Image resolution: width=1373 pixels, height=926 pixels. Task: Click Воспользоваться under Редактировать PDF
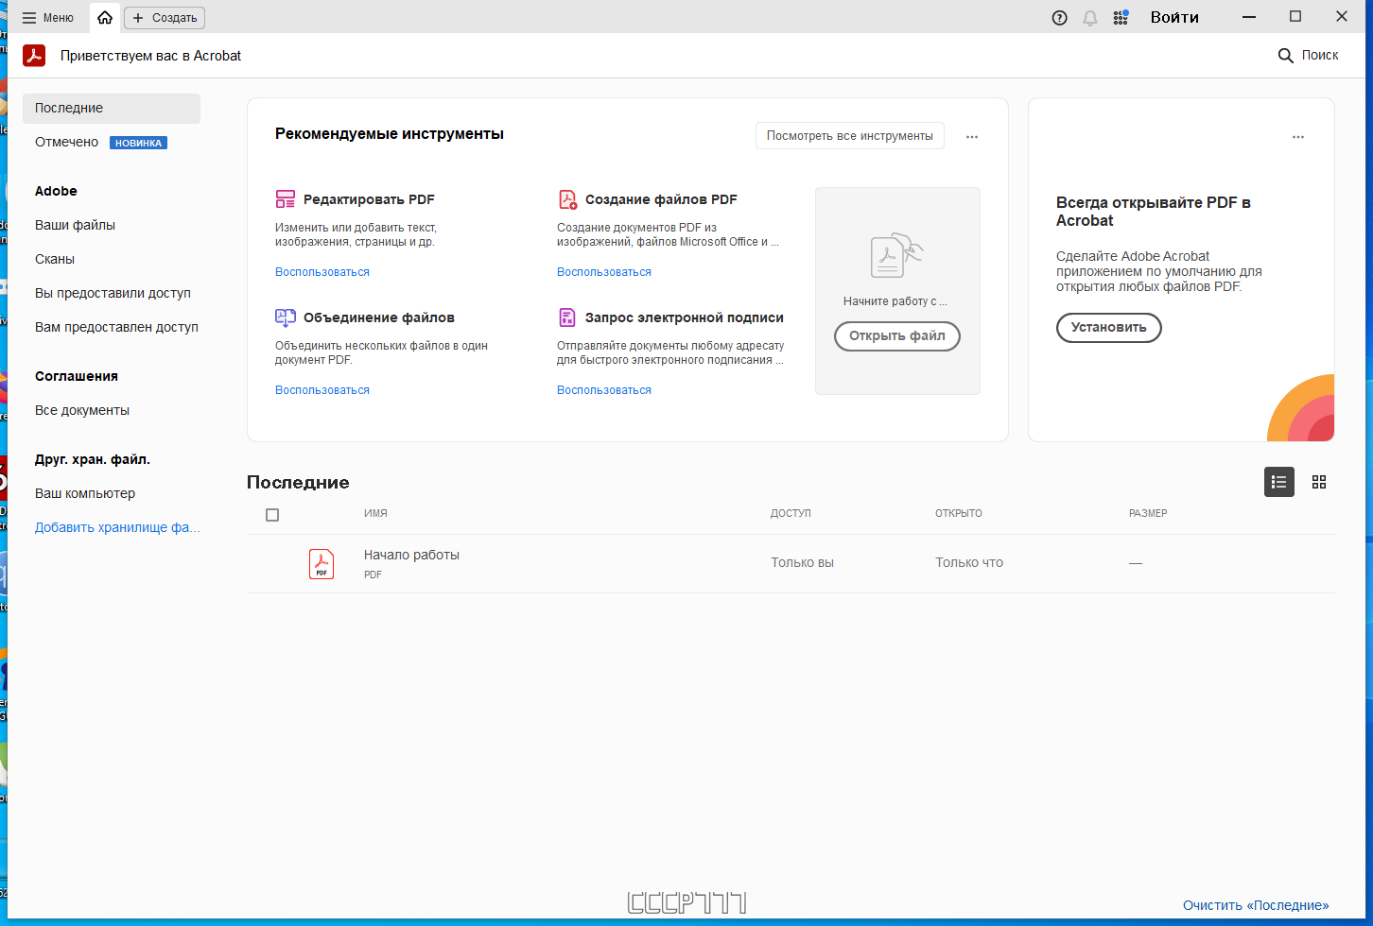[x=322, y=272]
